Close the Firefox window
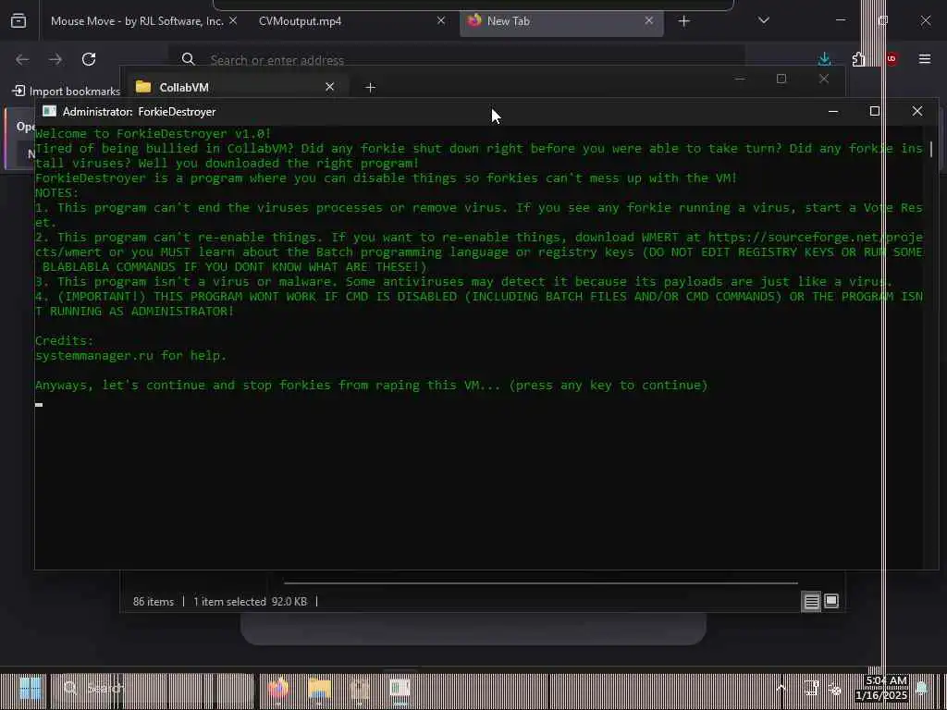This screenshot has height=710, width=947. click(925, 20)
